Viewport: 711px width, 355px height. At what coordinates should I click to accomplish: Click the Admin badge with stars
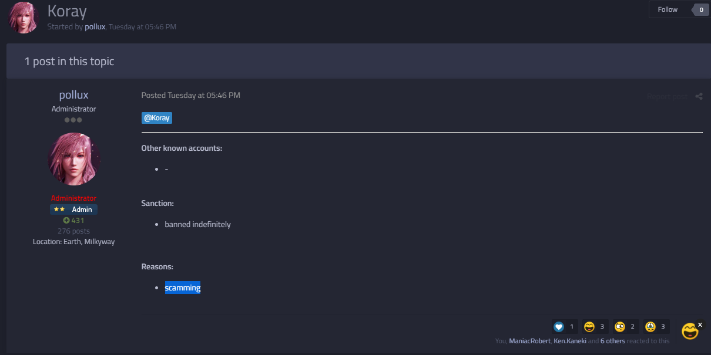point(74,209)
